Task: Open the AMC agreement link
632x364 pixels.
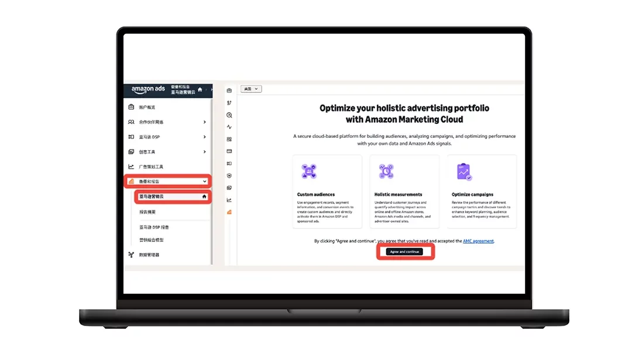Action: click(x=478, y=241)
